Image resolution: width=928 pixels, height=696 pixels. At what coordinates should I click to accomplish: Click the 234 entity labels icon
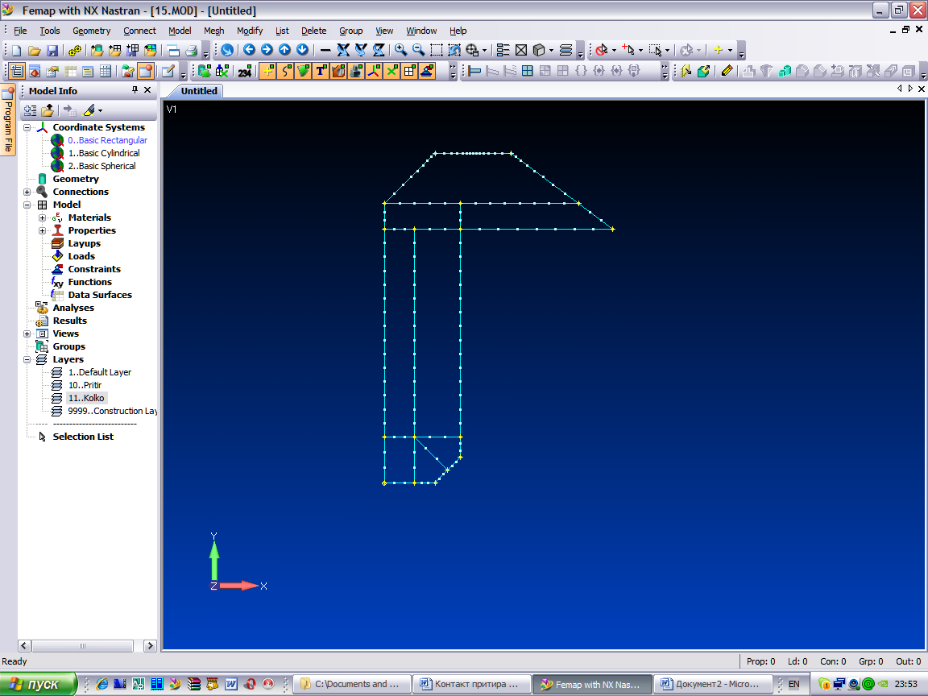coord(244,72)
